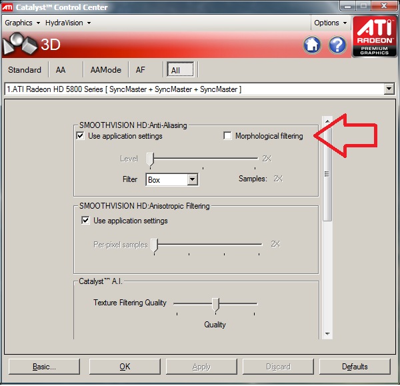The image size is (400, 386).
Task: Open Help via the question mark icon
Action: (x=337, y=45)
